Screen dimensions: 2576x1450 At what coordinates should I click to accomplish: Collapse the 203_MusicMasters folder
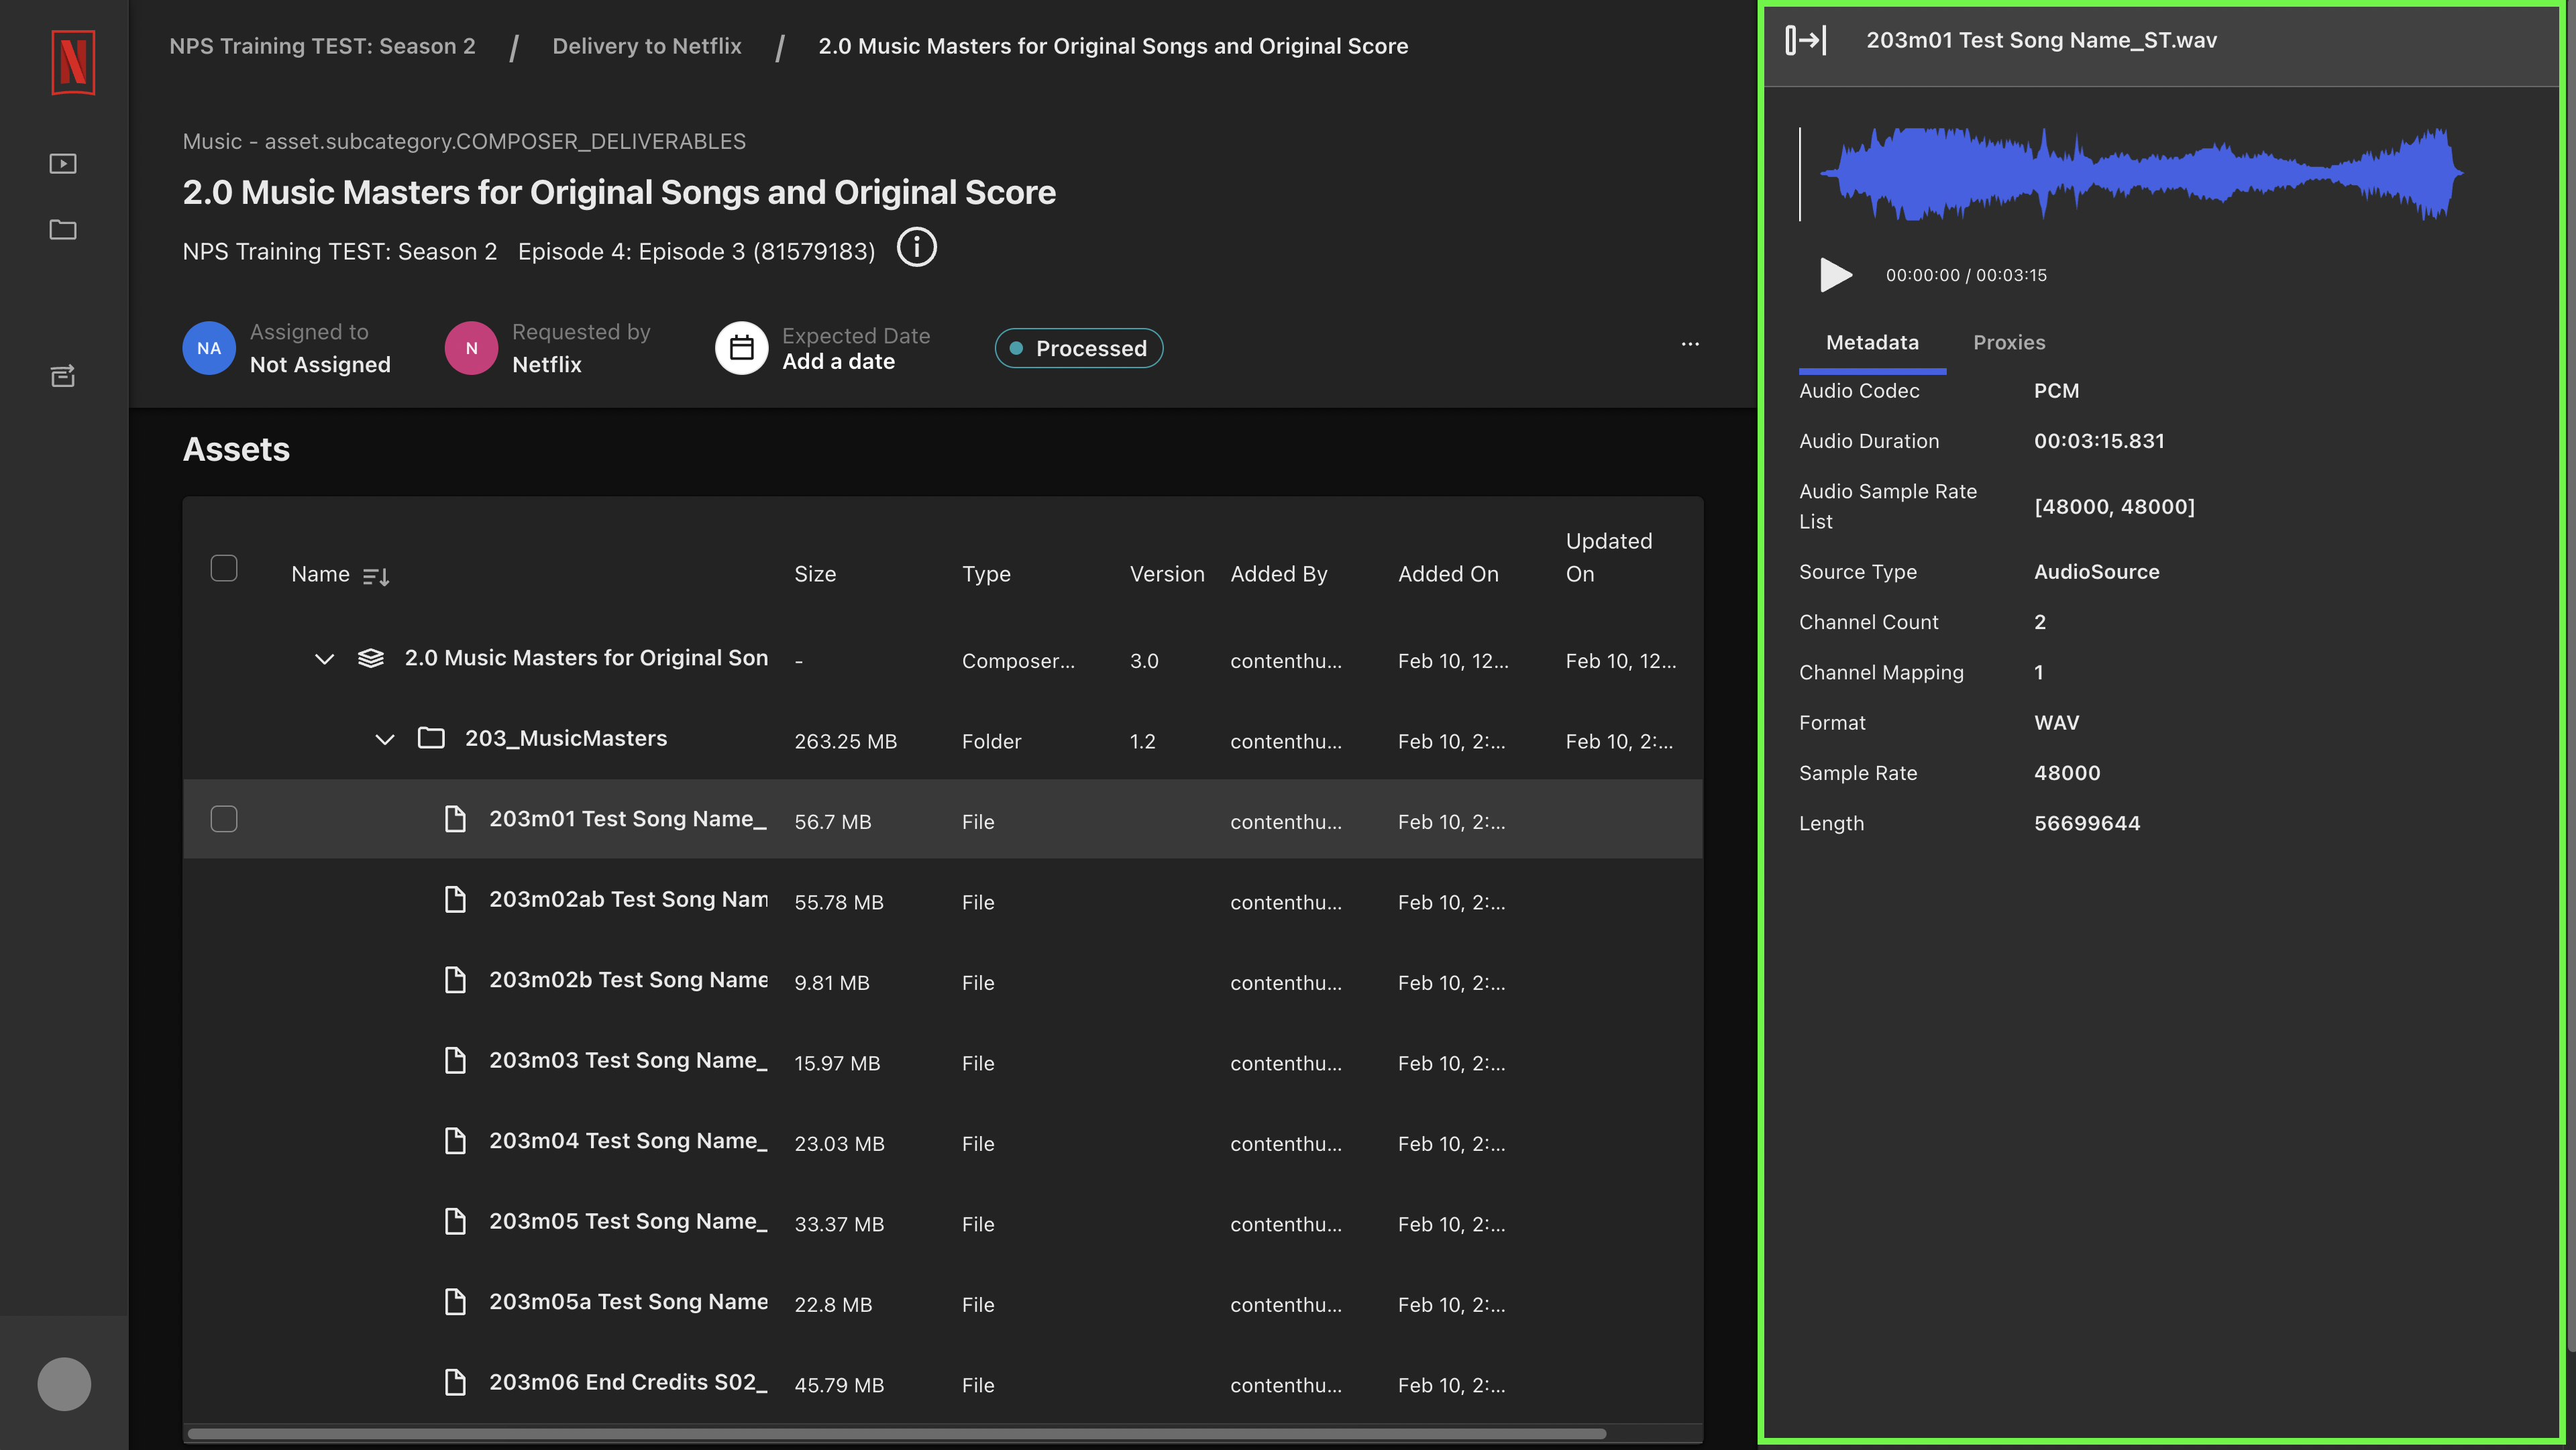385,739
